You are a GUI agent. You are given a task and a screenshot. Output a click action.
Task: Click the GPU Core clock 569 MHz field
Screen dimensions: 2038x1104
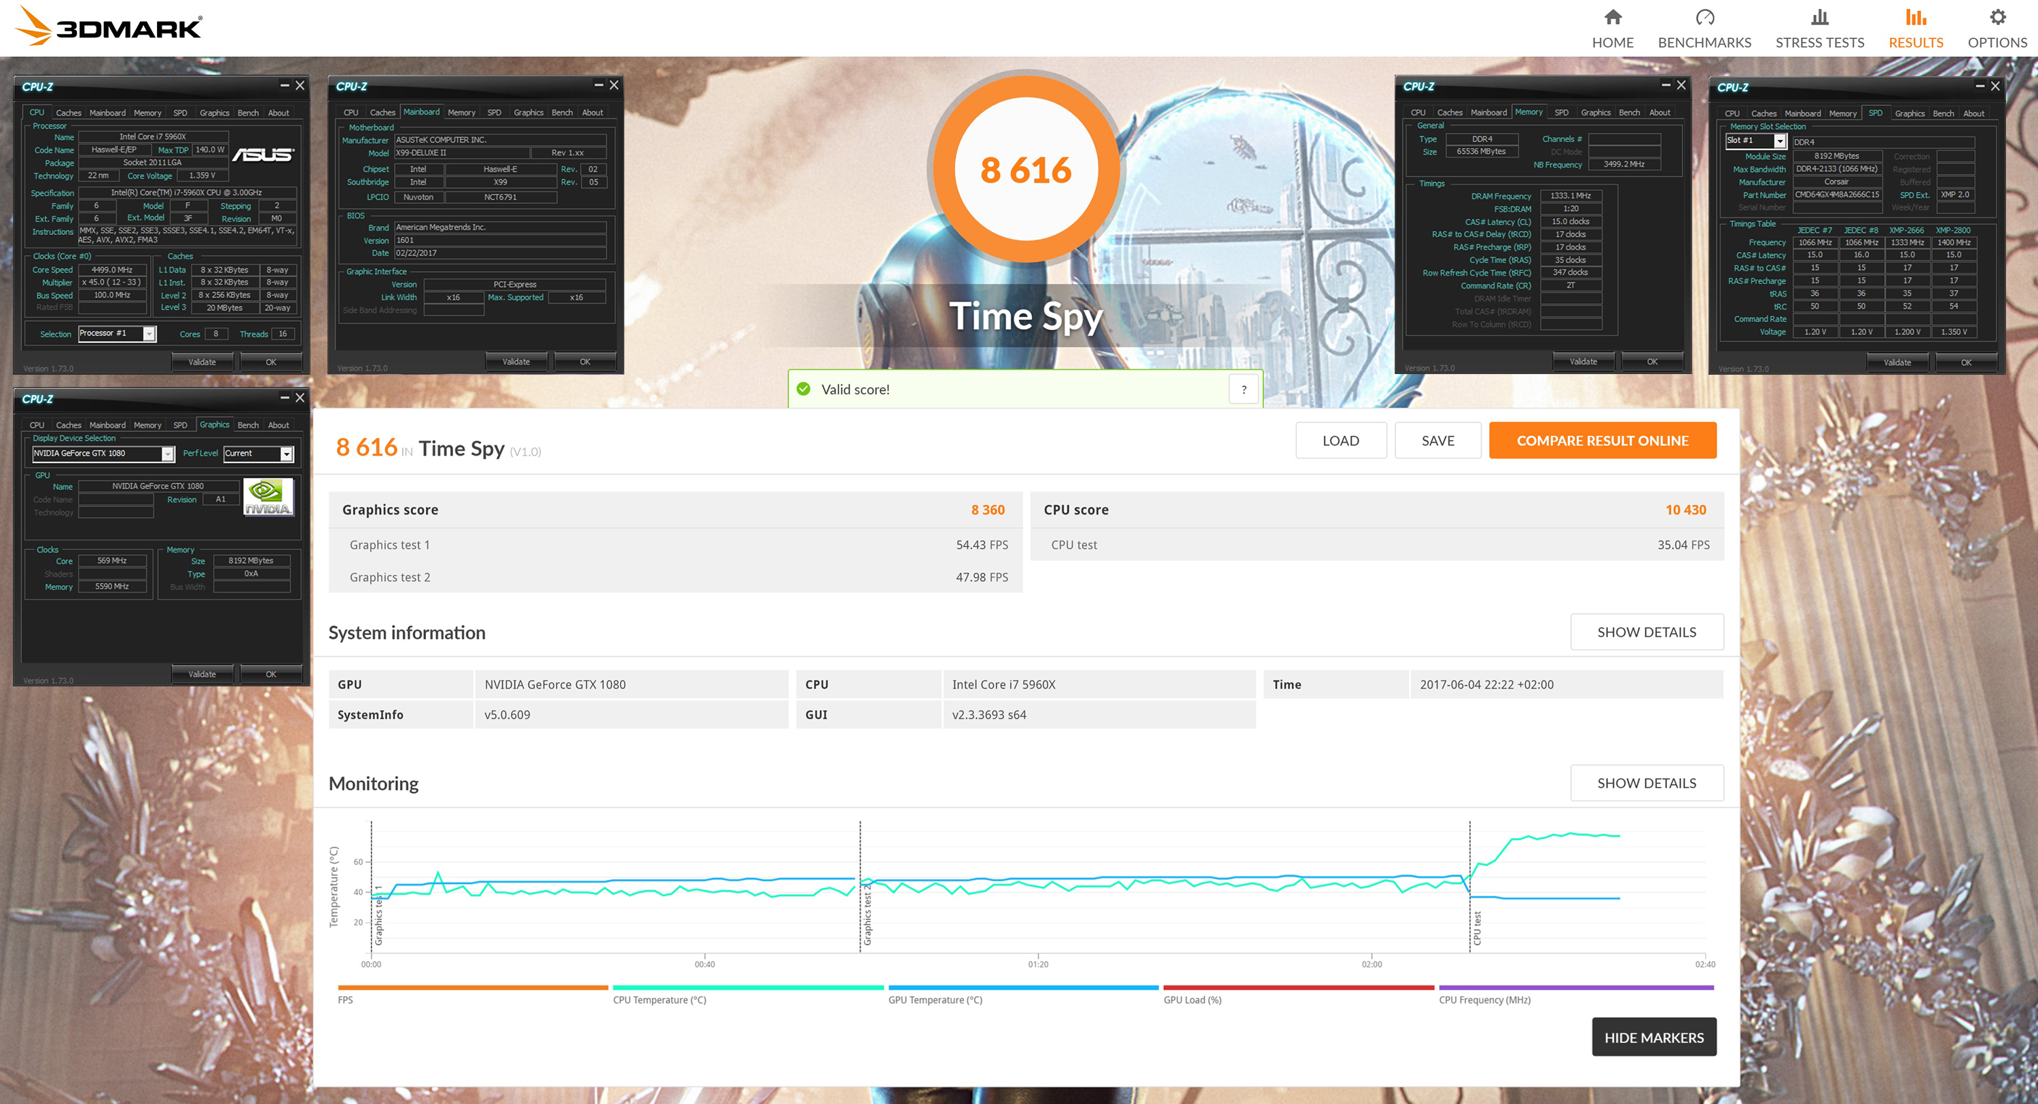click(x=112, y=561)
